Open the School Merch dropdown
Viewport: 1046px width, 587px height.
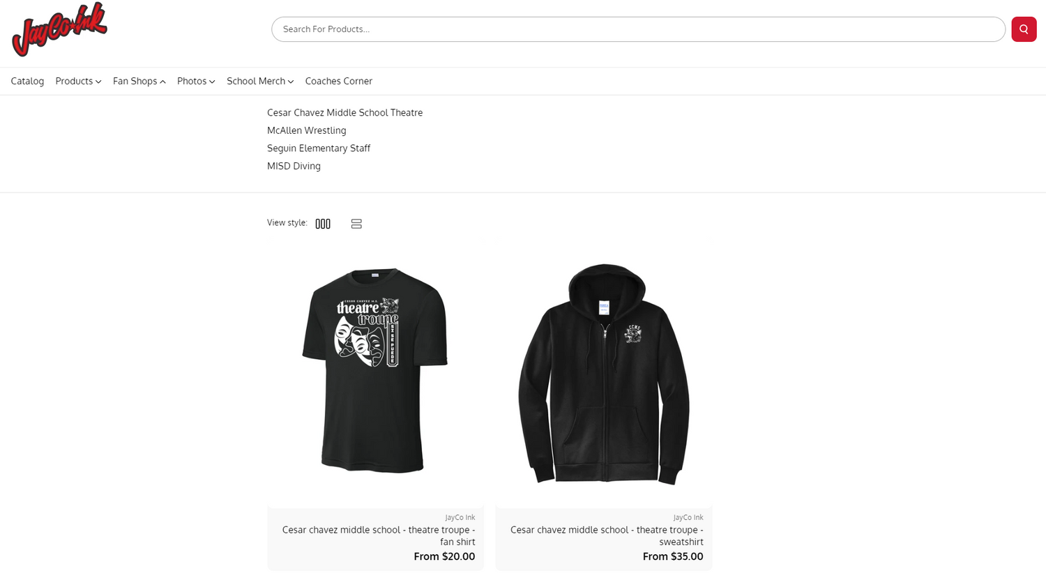pos(259,81)
